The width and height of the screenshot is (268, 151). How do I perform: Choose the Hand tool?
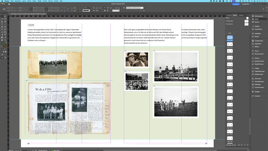pyautogui.click(x=2, y=40)
